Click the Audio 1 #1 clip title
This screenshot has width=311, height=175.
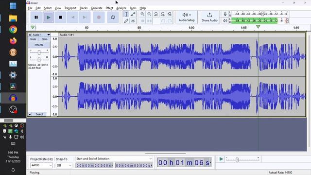point(67,35)
